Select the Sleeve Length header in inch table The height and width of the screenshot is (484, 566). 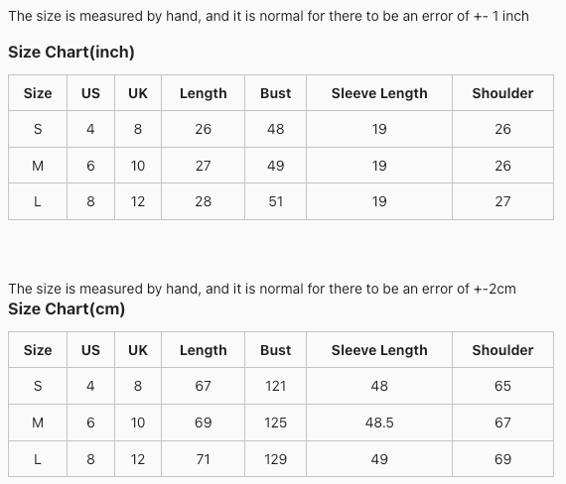point(379,93)
